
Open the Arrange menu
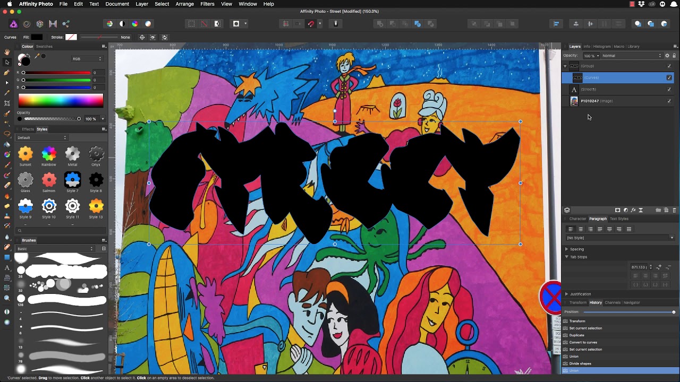tap(184, 4)
